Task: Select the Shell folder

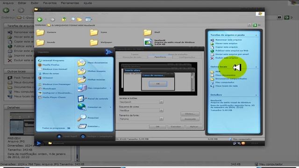Action: 152,33
